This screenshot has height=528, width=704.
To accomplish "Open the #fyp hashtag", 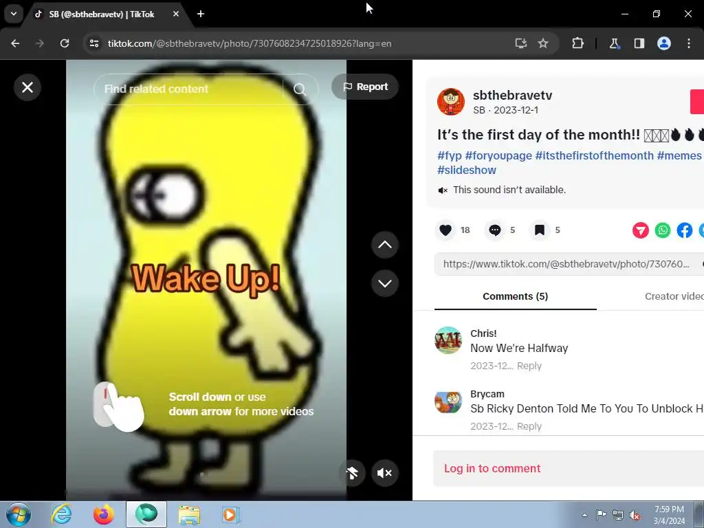I will [x=450, y=155].
